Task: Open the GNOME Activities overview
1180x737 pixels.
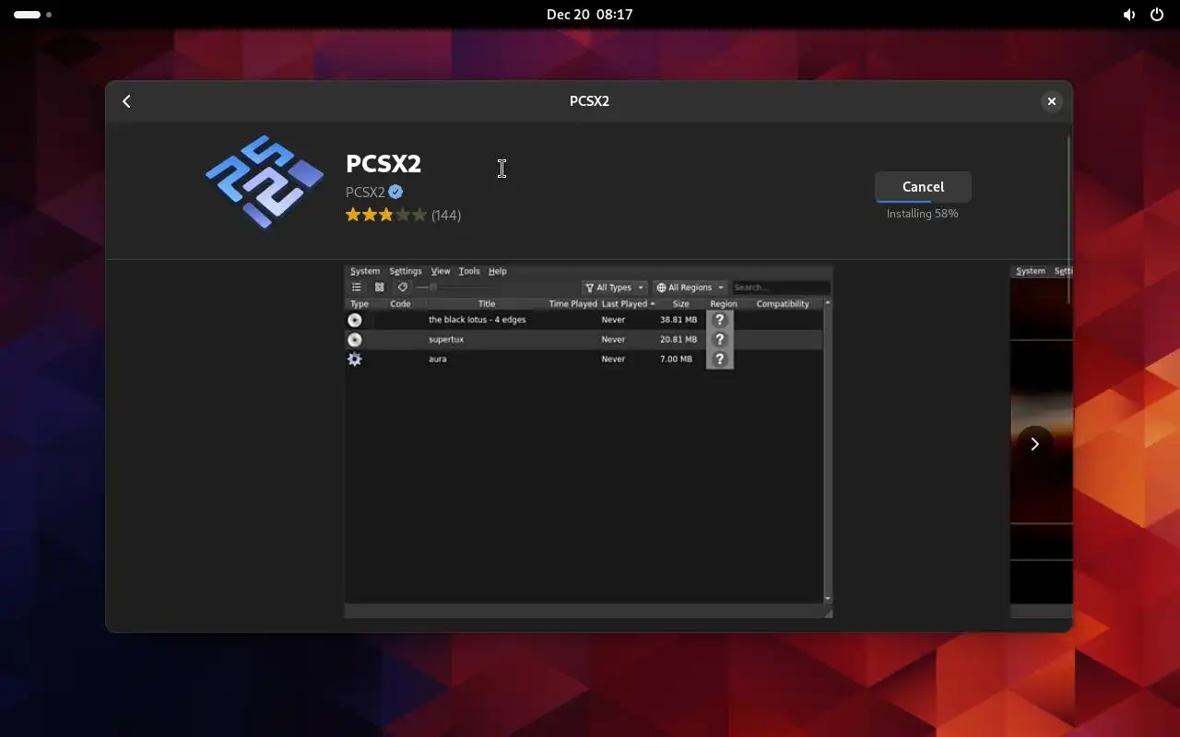Action: click(32, 15)
